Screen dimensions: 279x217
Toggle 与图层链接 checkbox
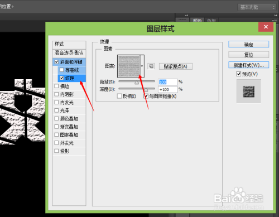(x=146, y=96)
